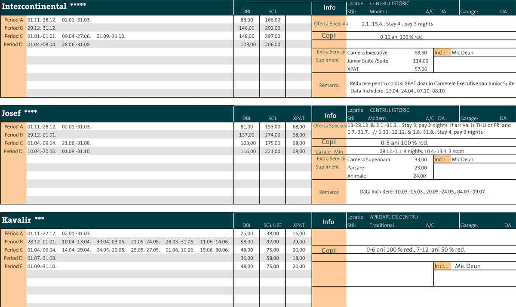Image resolution: width=516 pixels, height=307 pixels.
Task: Select Intercontinental Period A DBL price 83,00
Action: 247,20
